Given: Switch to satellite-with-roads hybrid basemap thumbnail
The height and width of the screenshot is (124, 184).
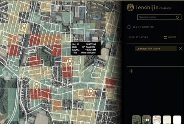Looking at the screenshot, I should pyautogui.click(x=147, y=120).
